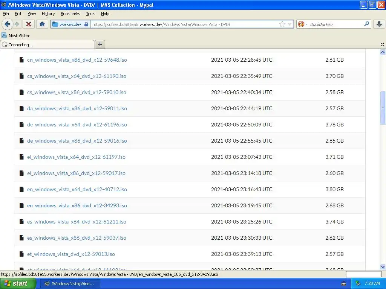Open the home page via the house icon

42,24
